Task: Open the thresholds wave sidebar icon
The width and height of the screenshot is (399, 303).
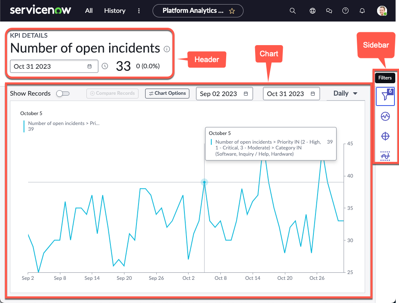Action: click(385, 156)
